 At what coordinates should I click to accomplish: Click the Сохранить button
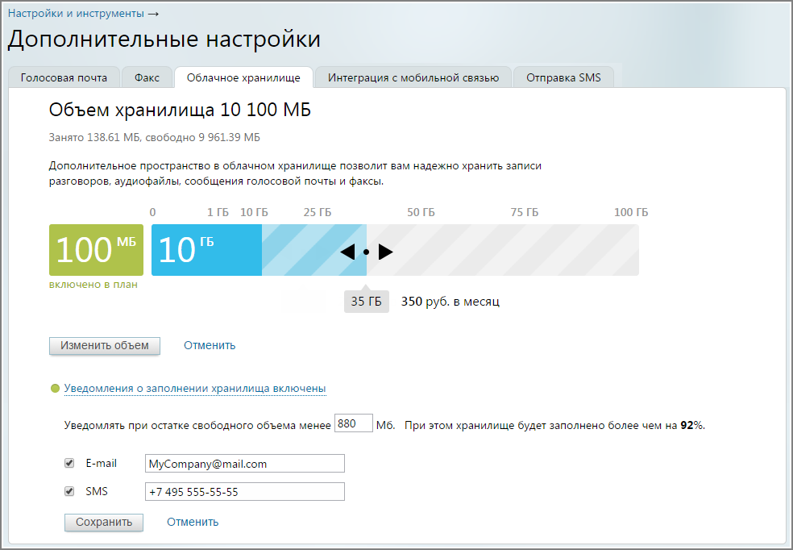pyautogui.click(x=104, y=522)
